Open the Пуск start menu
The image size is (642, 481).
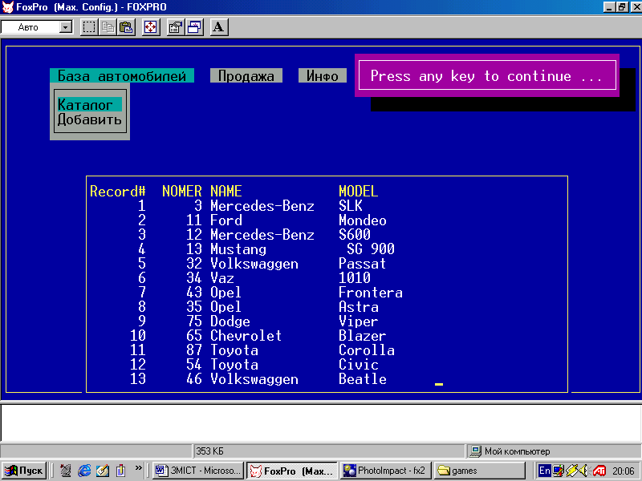pyautogui.click(x=24, y=471)
